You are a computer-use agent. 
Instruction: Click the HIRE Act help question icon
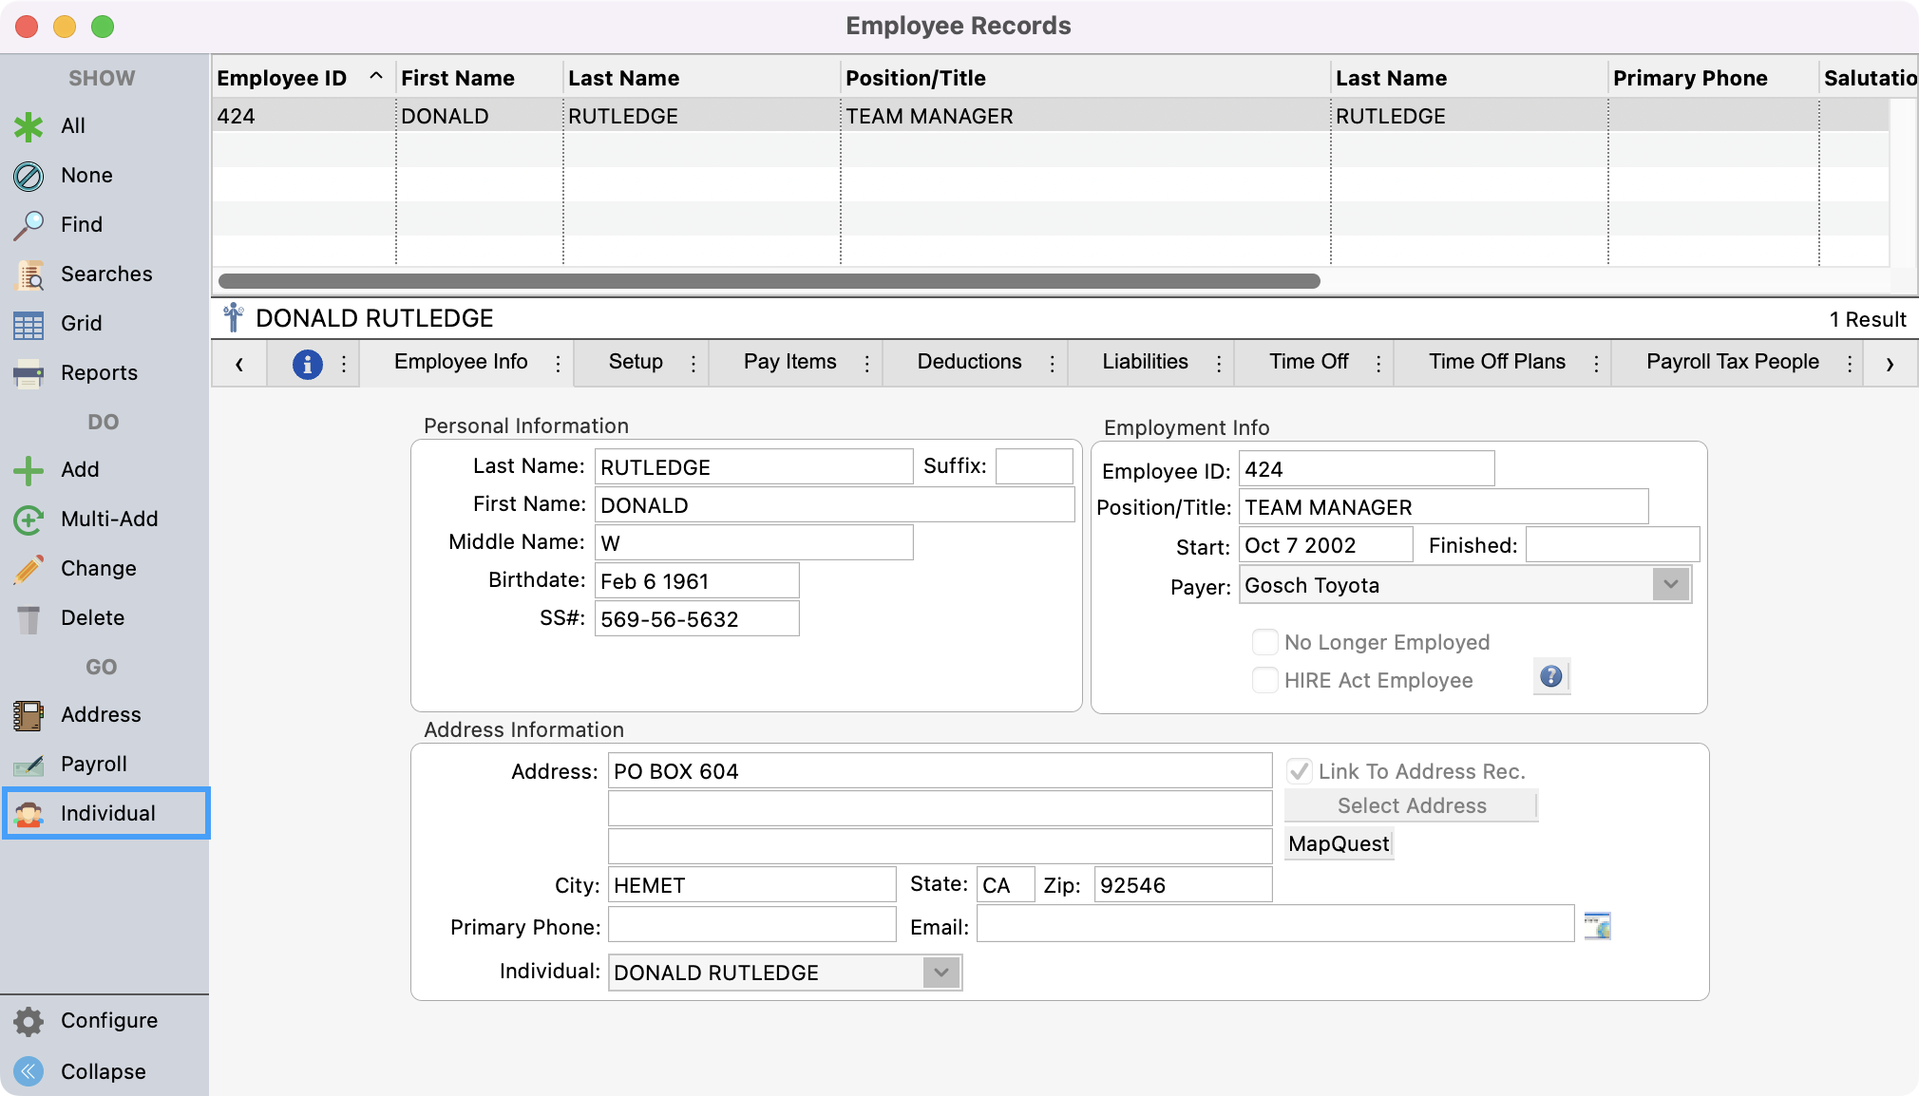(x=1550, y=677)
